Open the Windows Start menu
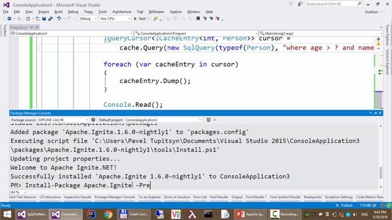The height and width of the screenshot is (220, 392). pos(7,215)
